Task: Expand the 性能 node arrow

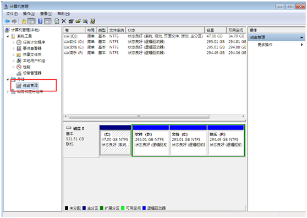Action: (13, 67)
